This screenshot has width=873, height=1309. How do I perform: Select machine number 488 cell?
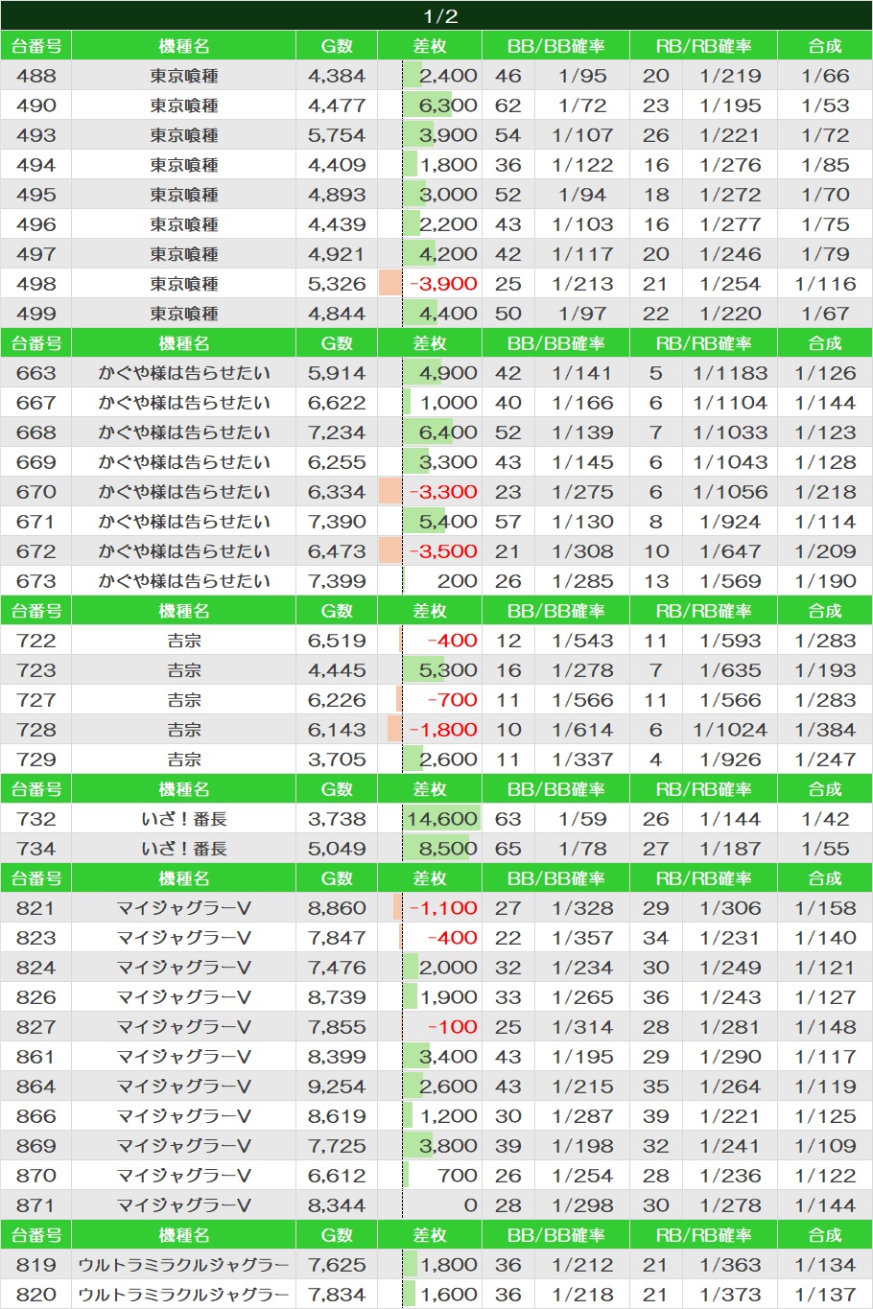pyautogui.click(x=36, y=76)
